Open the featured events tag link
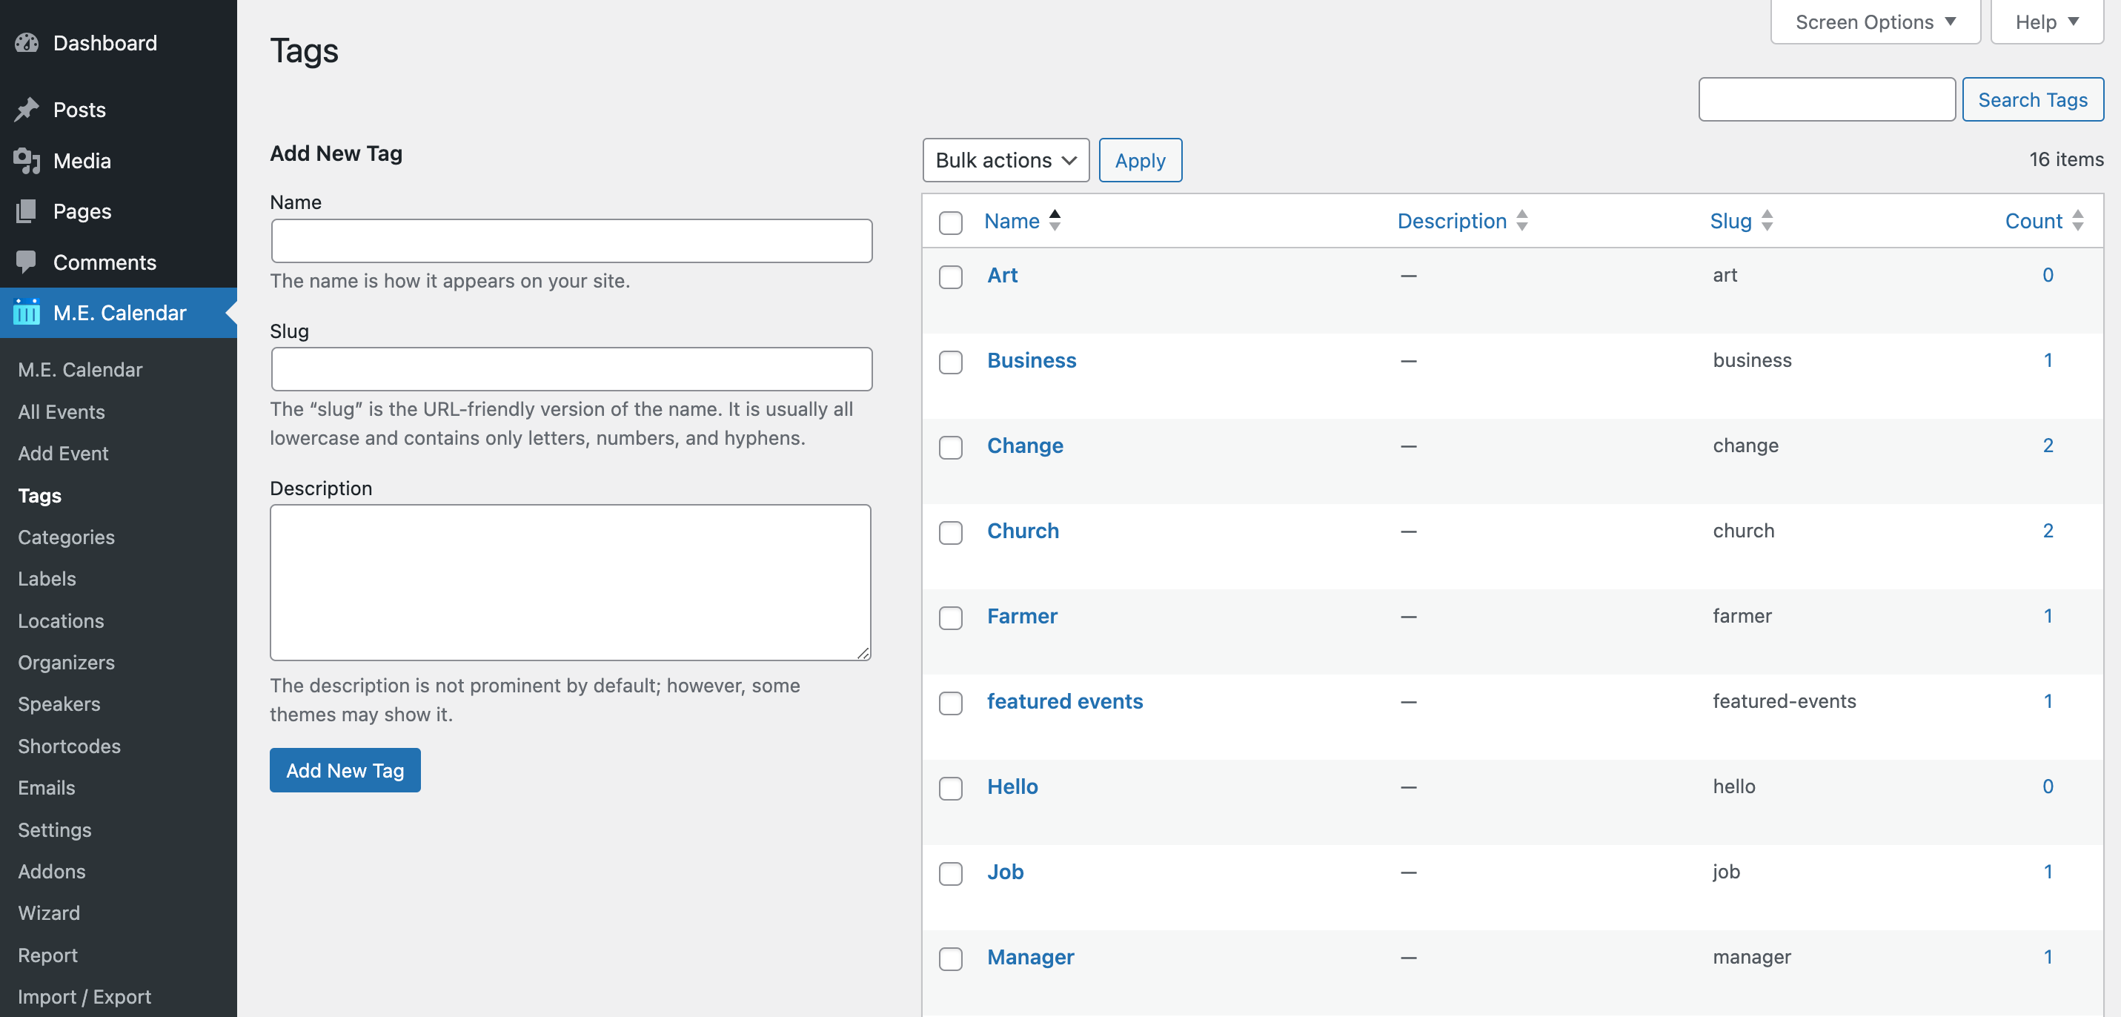This screenshot has height=1017, width=2121. 1065,700
